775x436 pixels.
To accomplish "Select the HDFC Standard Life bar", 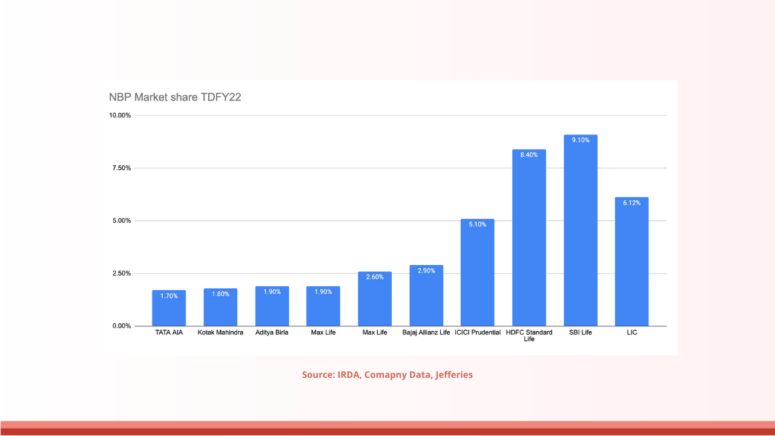I will [529, 238].
